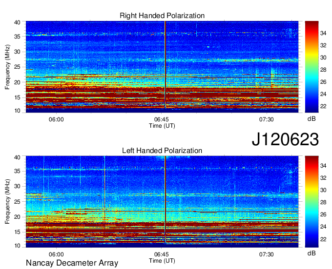Click the 10 MHz tick on Right Handed plot
This screenshot has width=332, height=269.
17,111
